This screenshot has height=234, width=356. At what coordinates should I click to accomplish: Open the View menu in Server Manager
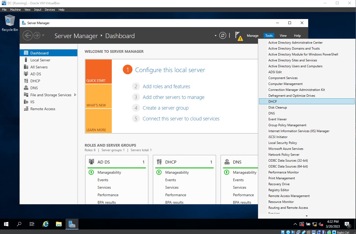(x=283, y=36)
